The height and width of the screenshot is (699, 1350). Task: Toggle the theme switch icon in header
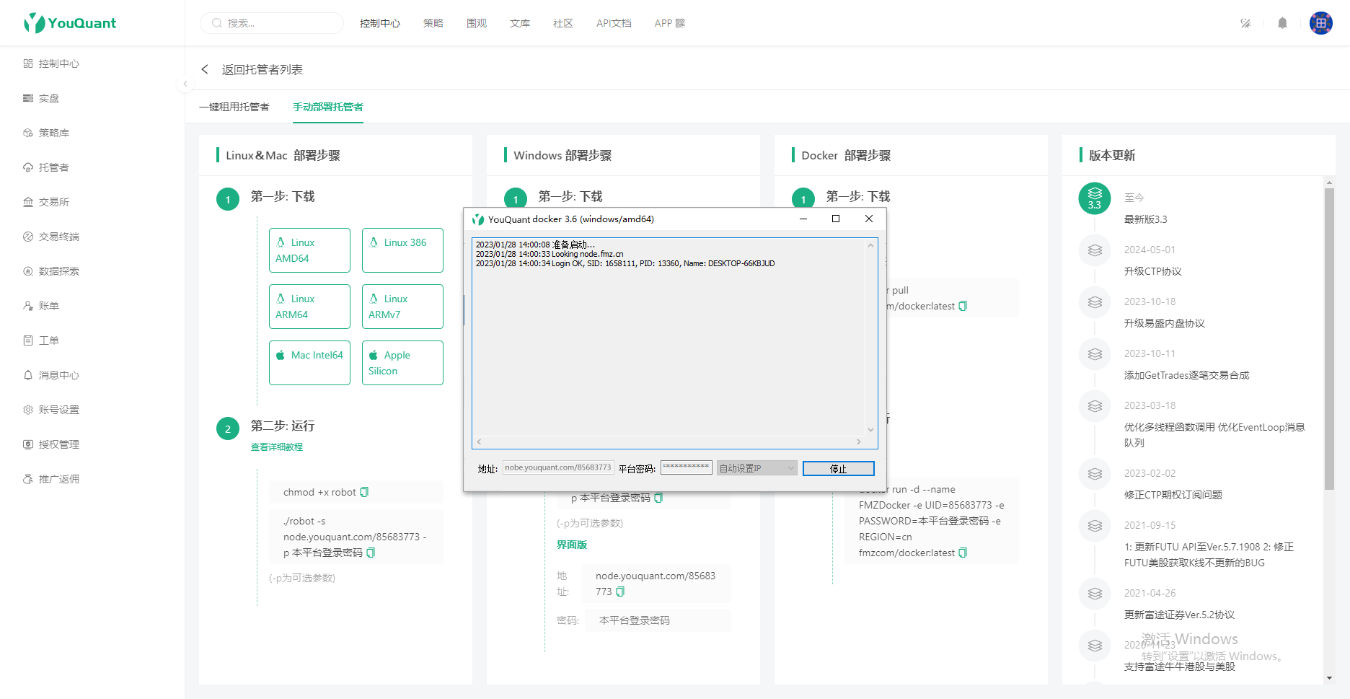coord(1245,23)
